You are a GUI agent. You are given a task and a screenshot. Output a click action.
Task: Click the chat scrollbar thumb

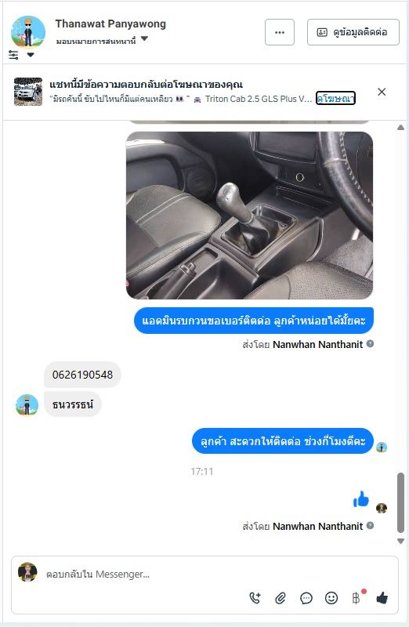(400, 502)
